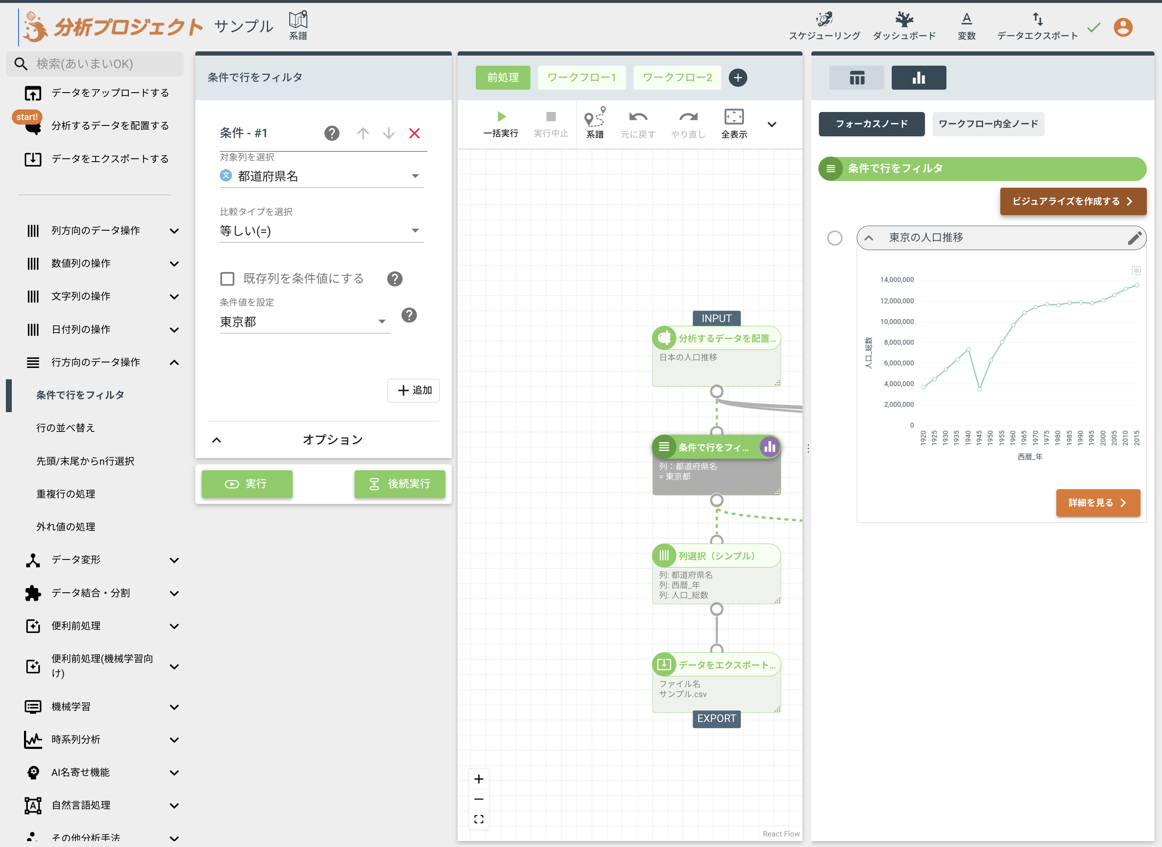This screenshot has height=847, width=1162.
Task: Select 列選択（シンプル）node on canvas
Action: (717, 574)
